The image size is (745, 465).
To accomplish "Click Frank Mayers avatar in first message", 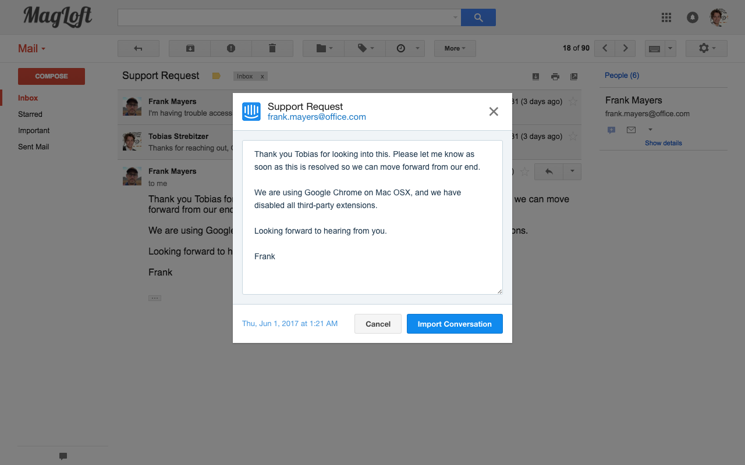I will (x=132, y=106).
